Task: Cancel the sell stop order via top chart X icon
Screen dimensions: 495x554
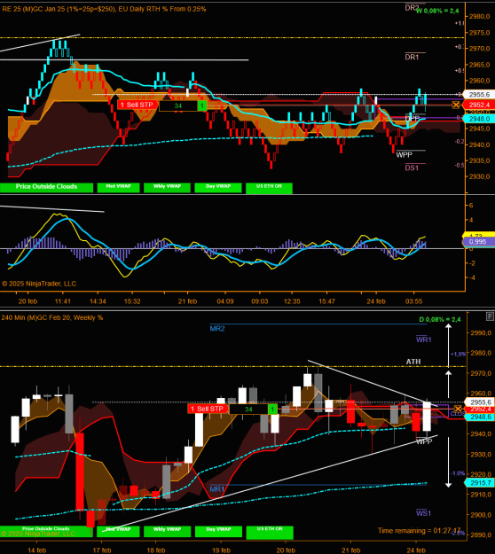Action: (x=456, y=105)
